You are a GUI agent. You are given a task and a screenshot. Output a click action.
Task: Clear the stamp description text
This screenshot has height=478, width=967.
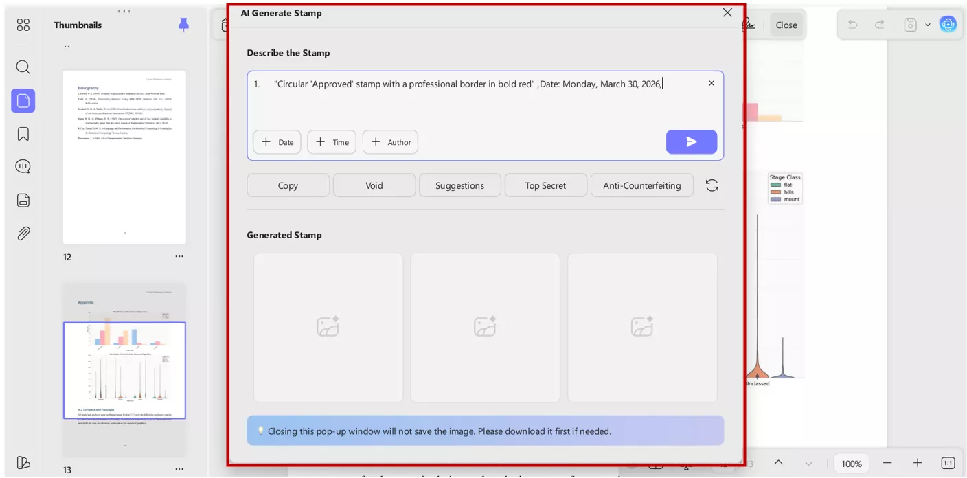(x=711, y=83)
